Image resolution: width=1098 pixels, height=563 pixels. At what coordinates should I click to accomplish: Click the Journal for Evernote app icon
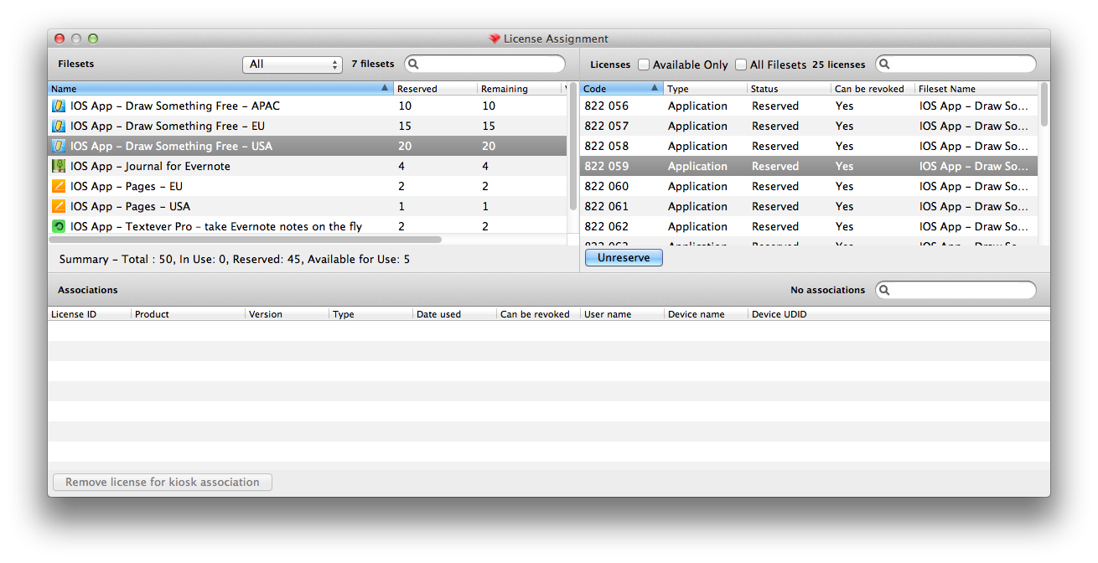pyautogui.click(x=59, y=166)
